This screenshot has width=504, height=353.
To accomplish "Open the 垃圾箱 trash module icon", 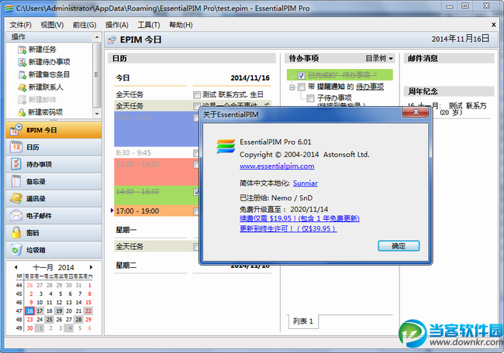I will tap(16, 250).
